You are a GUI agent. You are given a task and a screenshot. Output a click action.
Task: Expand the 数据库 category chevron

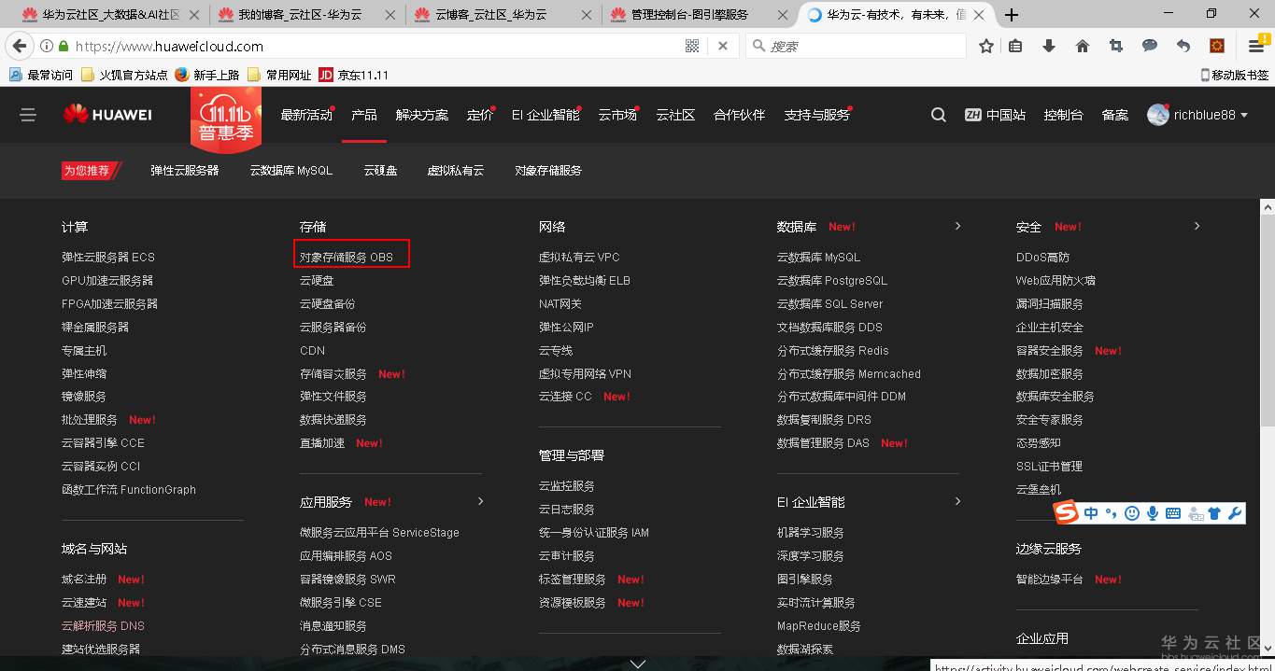[x=957, y=226]
